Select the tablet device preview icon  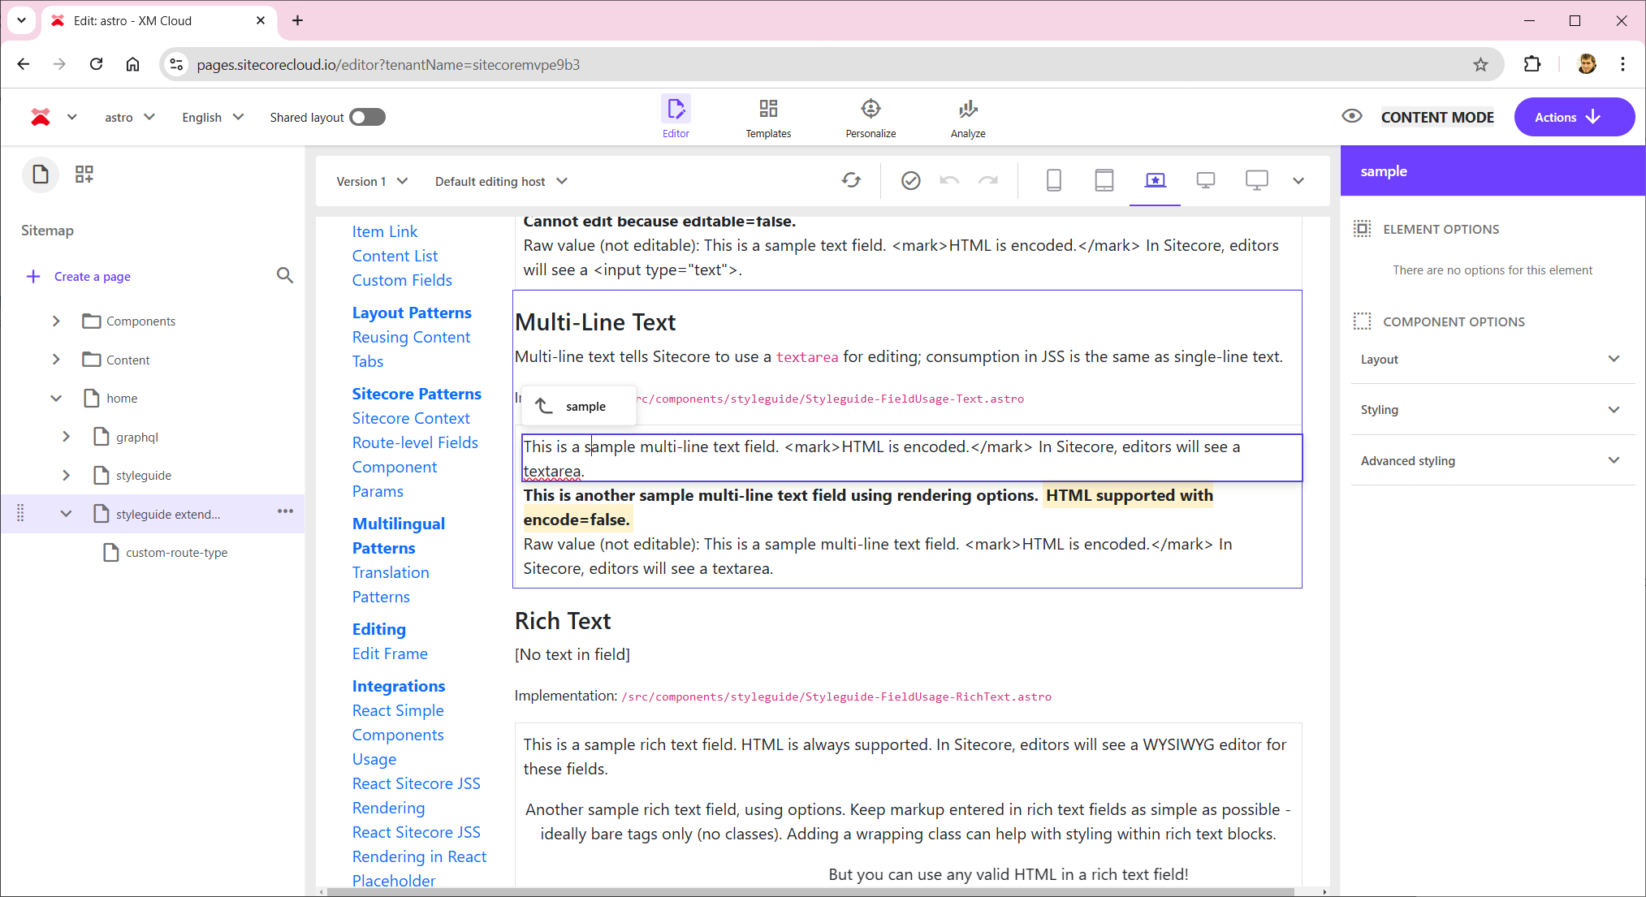point(1104,180)
